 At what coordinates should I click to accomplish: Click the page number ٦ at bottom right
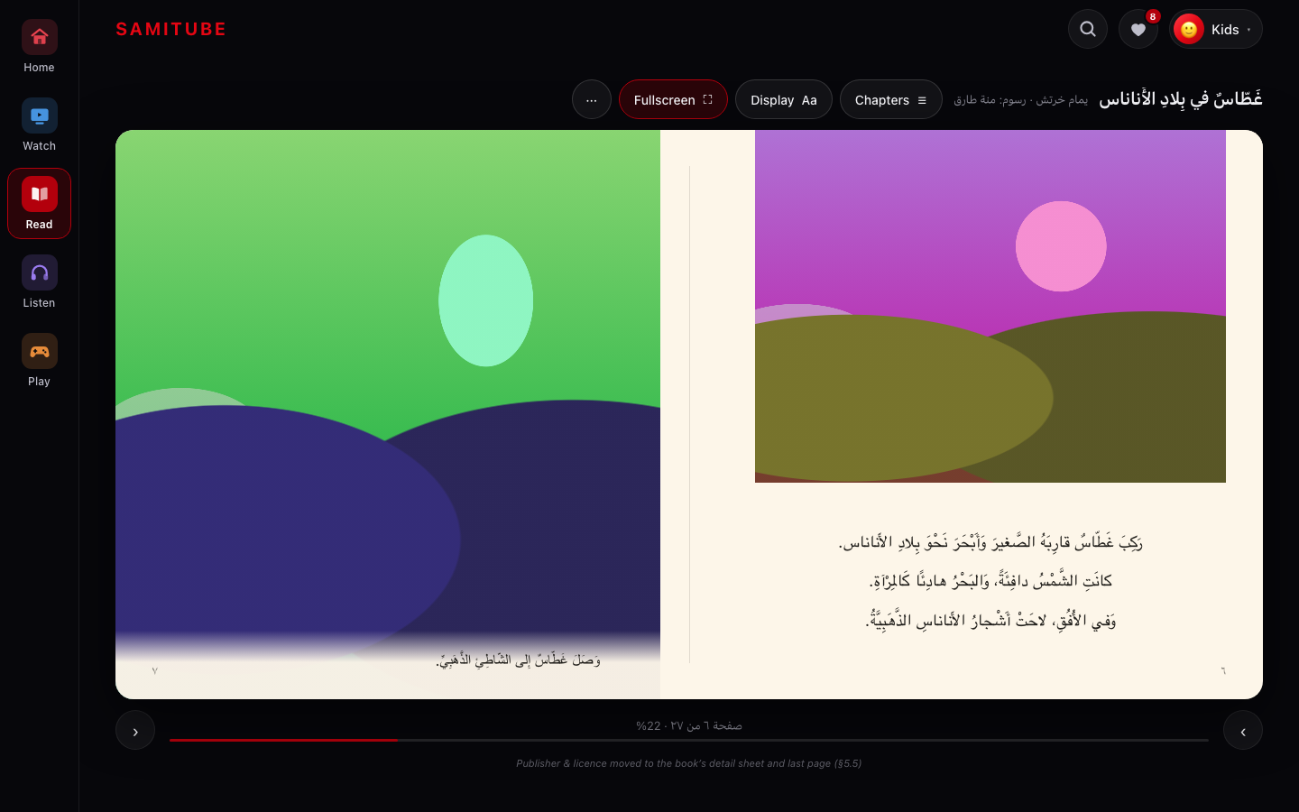click(1223, 670)
